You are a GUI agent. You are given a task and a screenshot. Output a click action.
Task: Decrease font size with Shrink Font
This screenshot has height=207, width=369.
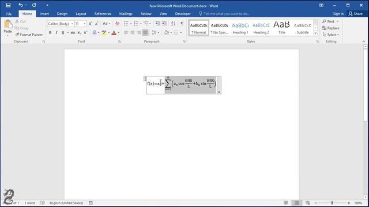click(96, 24)
